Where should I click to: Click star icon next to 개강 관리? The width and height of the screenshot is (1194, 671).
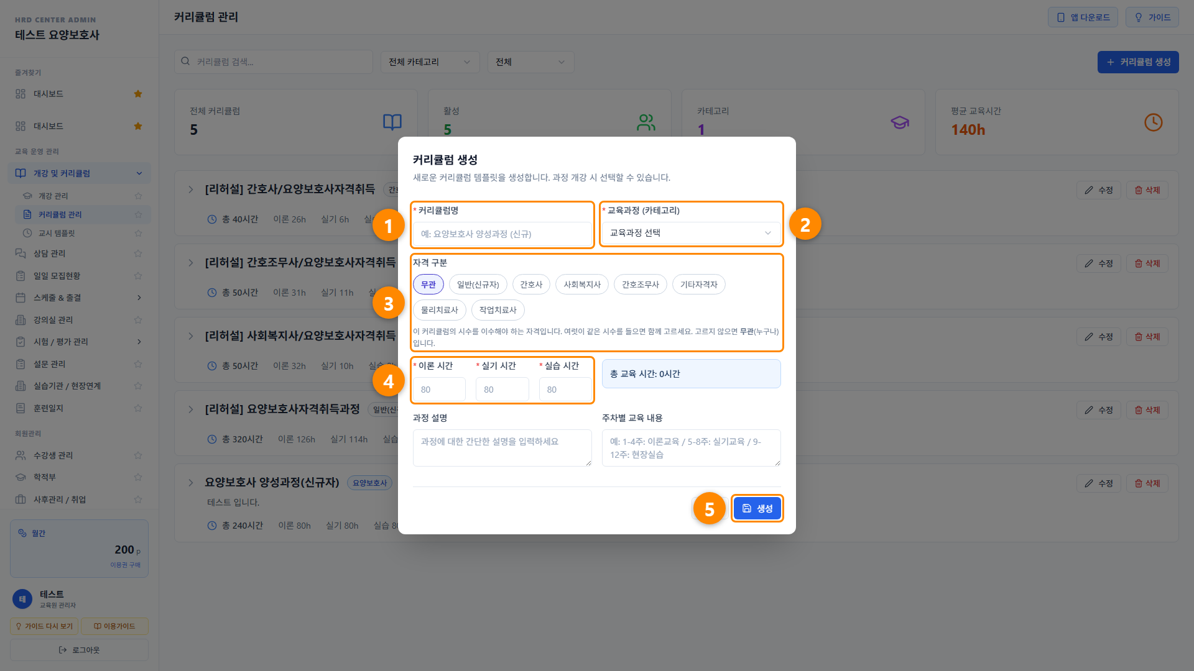138,196
